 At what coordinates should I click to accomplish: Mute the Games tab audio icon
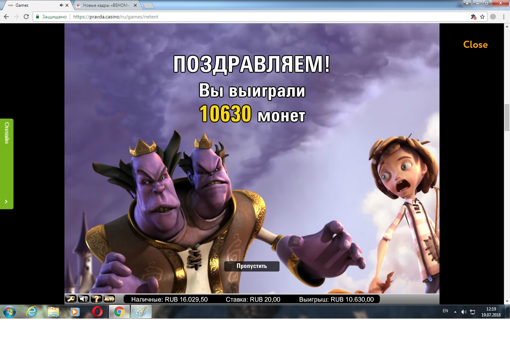pos(61,5)
